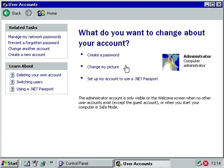
Task: Click first Quick Launch icon next to Start
Action: click(x=27, y=163)
